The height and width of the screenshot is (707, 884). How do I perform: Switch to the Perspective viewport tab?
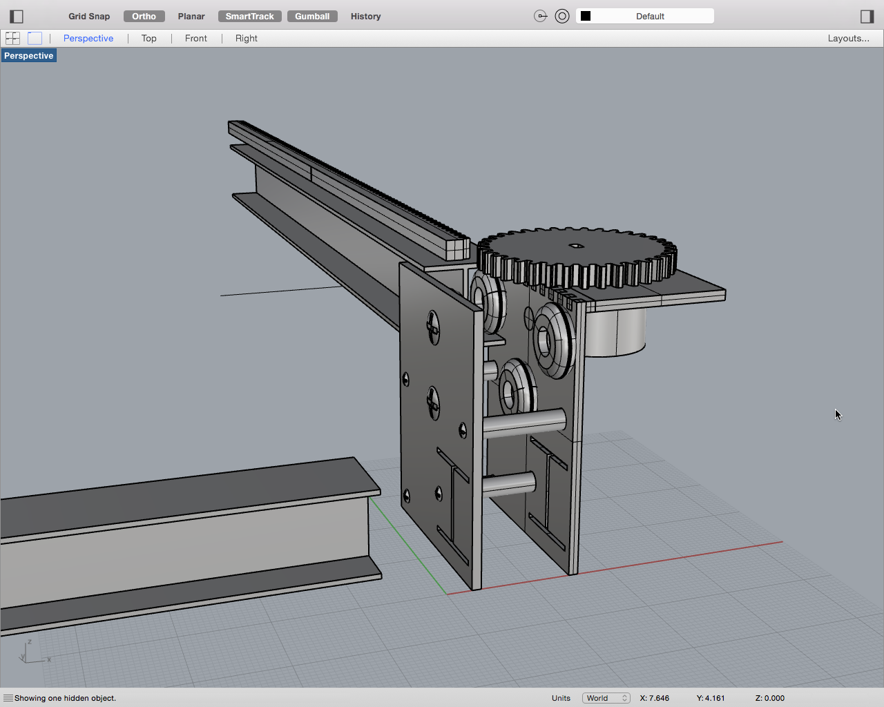(x=88, y=38)
